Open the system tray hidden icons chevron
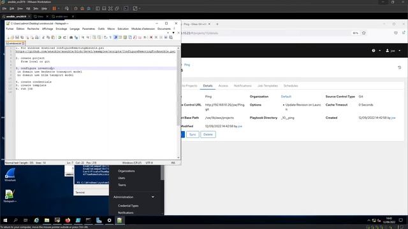Viewport: 408px width, 229px height. (x=368, y=221)
